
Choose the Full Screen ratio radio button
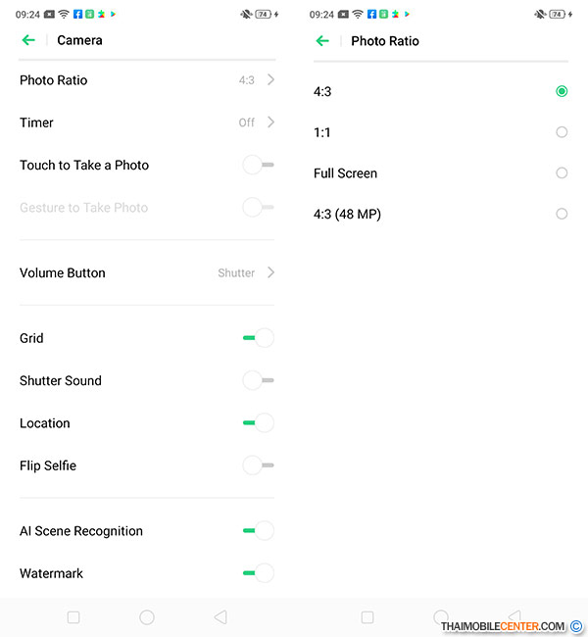click(562, 173)
